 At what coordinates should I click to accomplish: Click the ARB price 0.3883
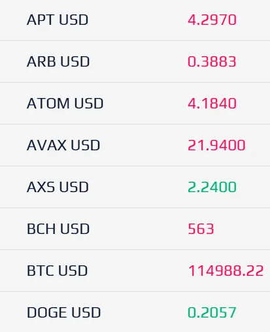[x=212, y=61]
